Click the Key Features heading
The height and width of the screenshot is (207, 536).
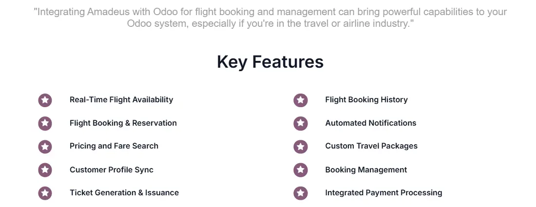pos(270,62)
